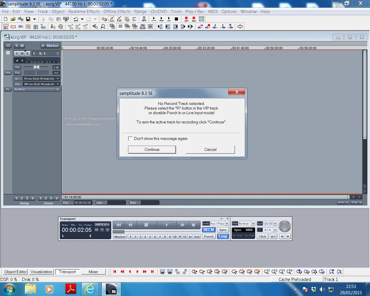
Task: Open the Offline Effects menu
Action: (117, 12)
